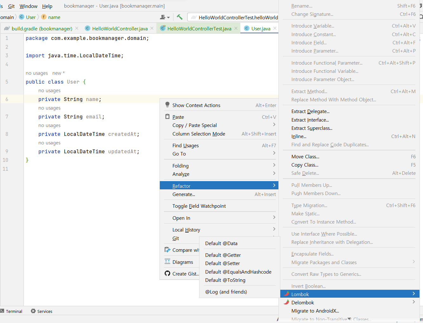Image resolution: width=423 pixels, height=323 pixels.
Task: Click the Compare with icon in context menu
Action: (167, 250)
